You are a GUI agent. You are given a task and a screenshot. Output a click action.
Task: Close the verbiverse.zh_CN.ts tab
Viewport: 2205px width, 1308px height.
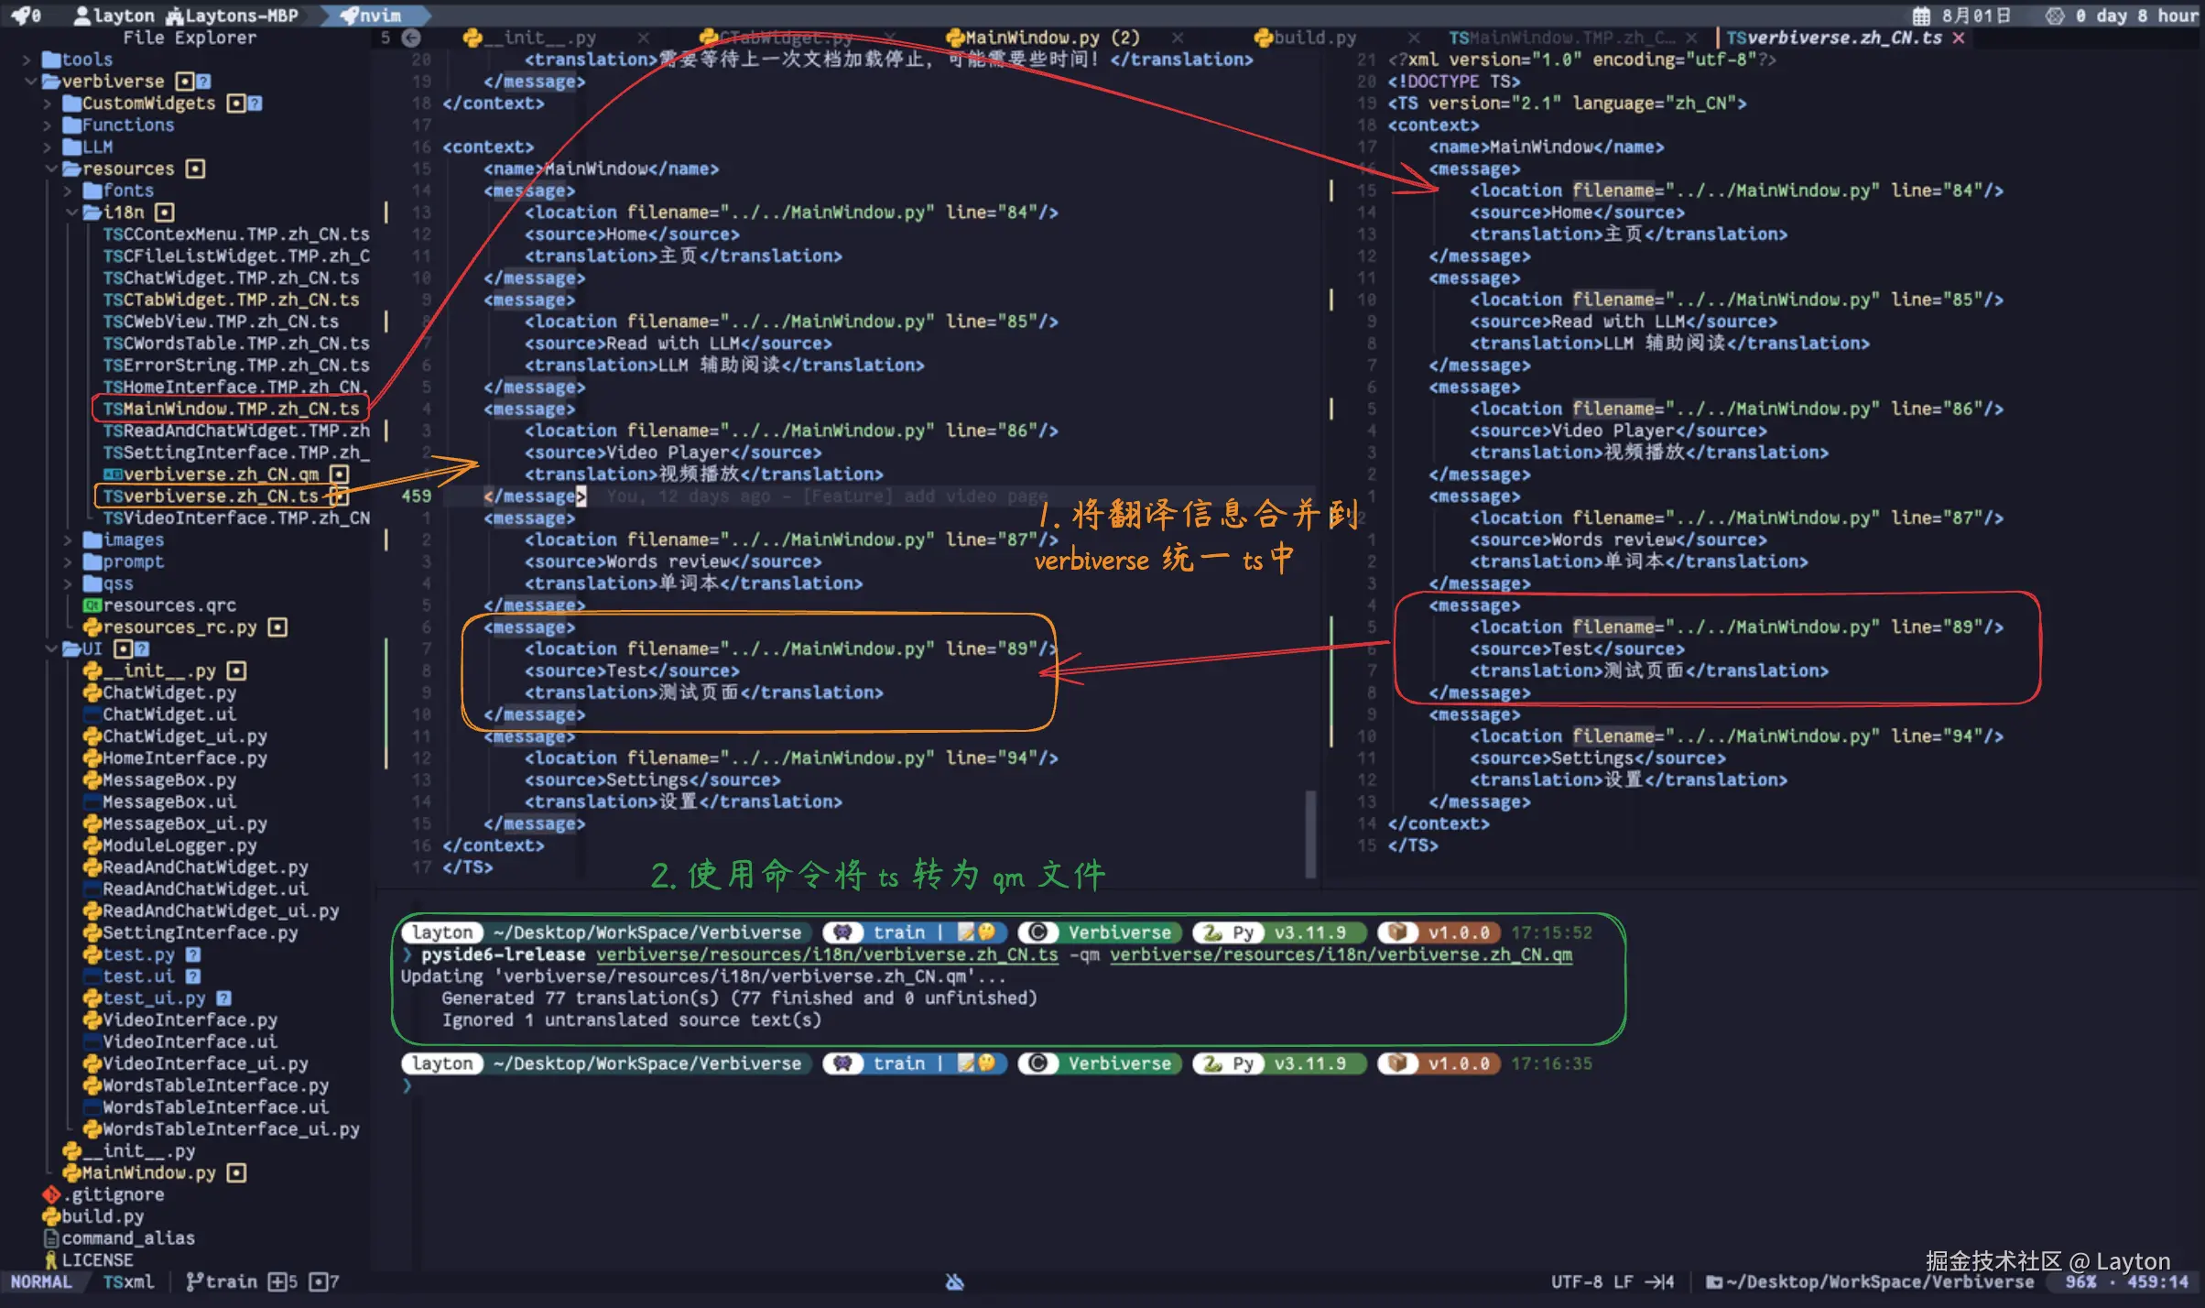(x=1959, y=38)
